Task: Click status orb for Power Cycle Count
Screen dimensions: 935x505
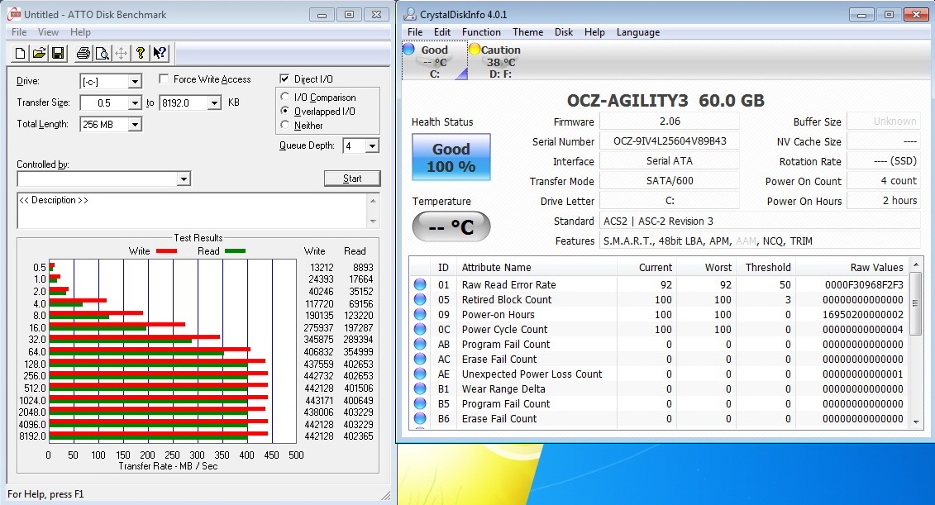Action: click(421, 329)
